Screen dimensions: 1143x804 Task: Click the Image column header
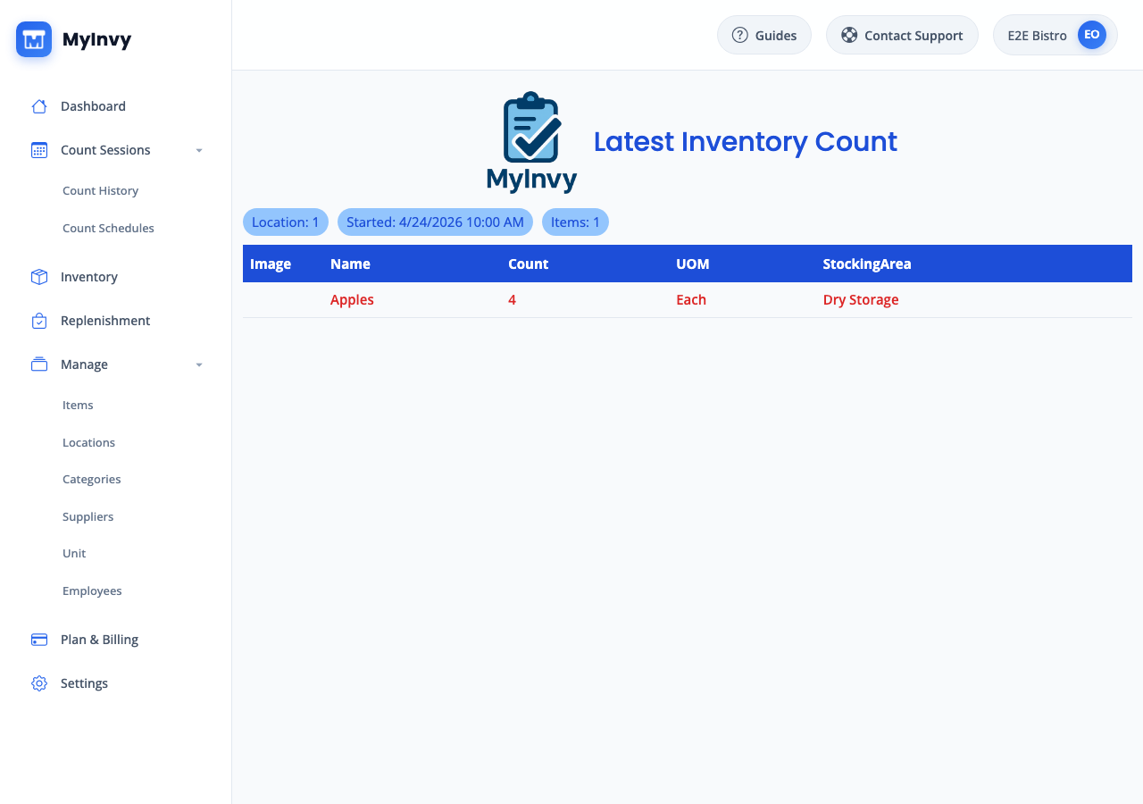click(x=271, y=264)
